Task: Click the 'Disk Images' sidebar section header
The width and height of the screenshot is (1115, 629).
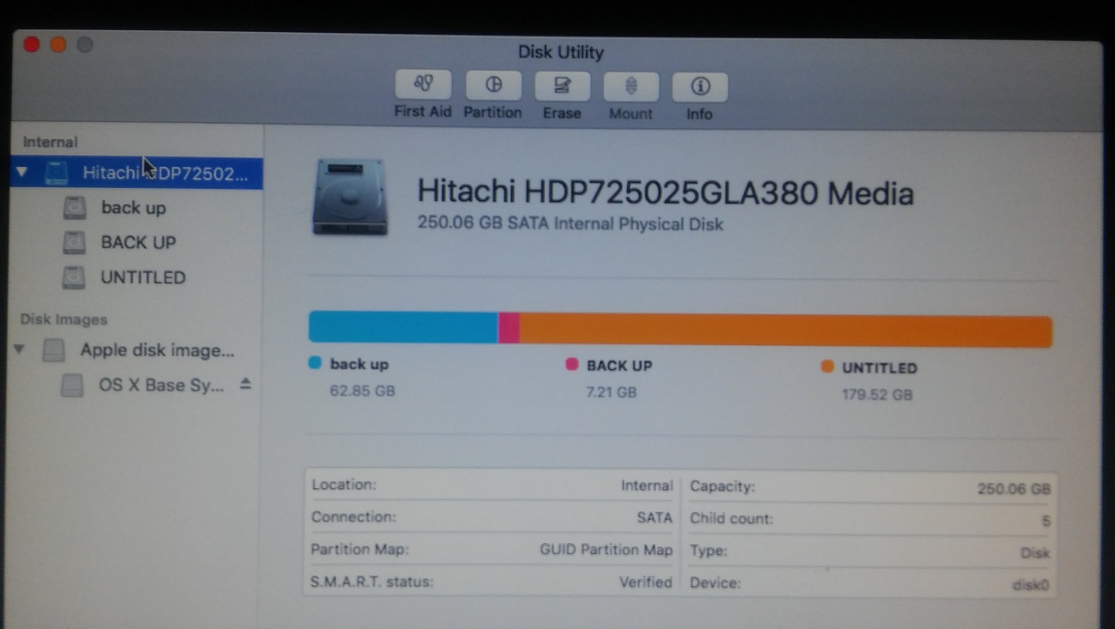Action: coord(64,320)
